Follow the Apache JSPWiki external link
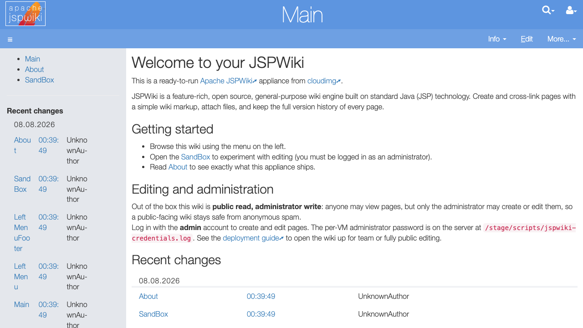583x328 pixels. (x=229, y=81)
